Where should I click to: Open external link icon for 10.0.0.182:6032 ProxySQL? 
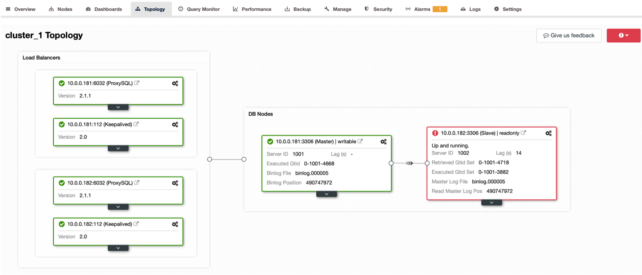137,183
